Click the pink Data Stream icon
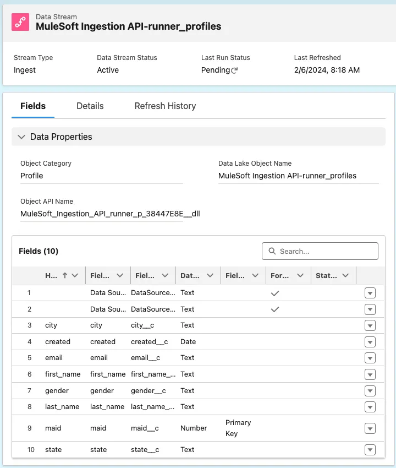 click(x=20, y=22)
